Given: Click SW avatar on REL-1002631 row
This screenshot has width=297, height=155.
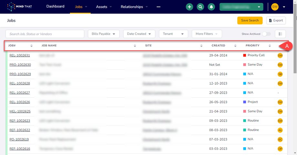Looking at the screenshot, I should pyautogui.click(x=280, y=56).
